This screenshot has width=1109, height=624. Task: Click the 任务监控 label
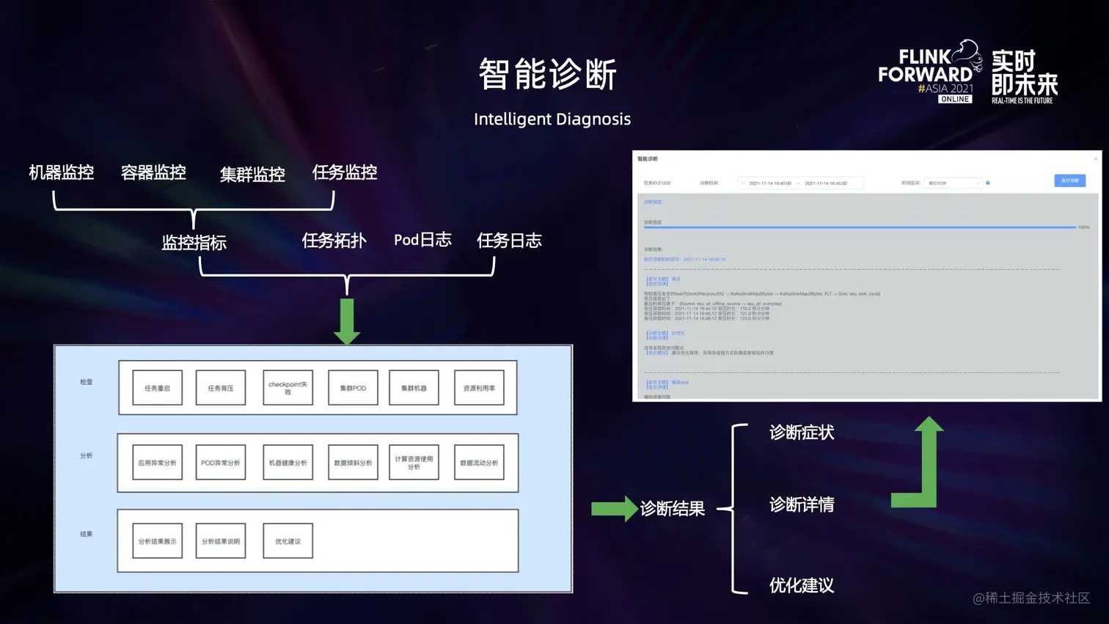coord(345,172)
